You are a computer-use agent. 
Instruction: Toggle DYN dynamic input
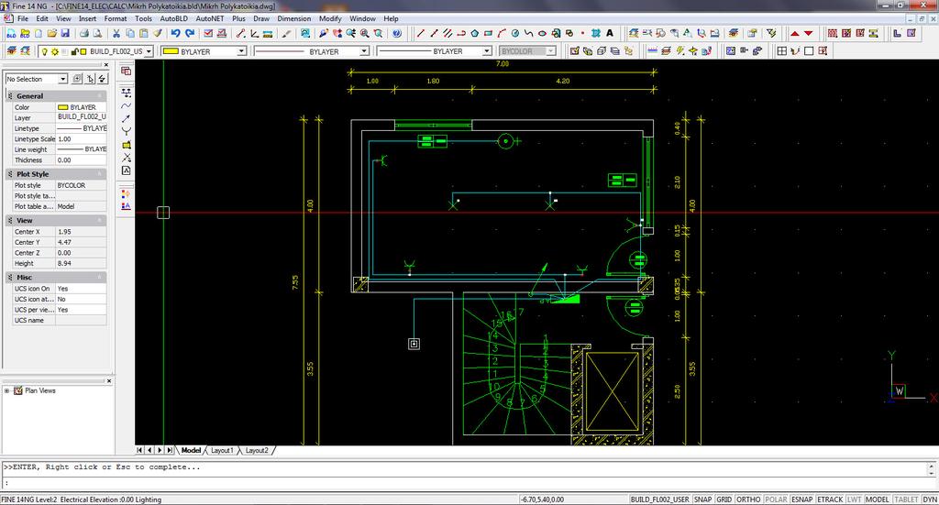click(930, 499)
